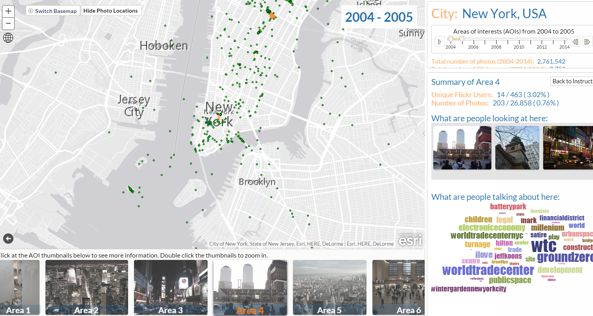
Task: Click the globe full extent icon
Action: [x=8, y=38]
